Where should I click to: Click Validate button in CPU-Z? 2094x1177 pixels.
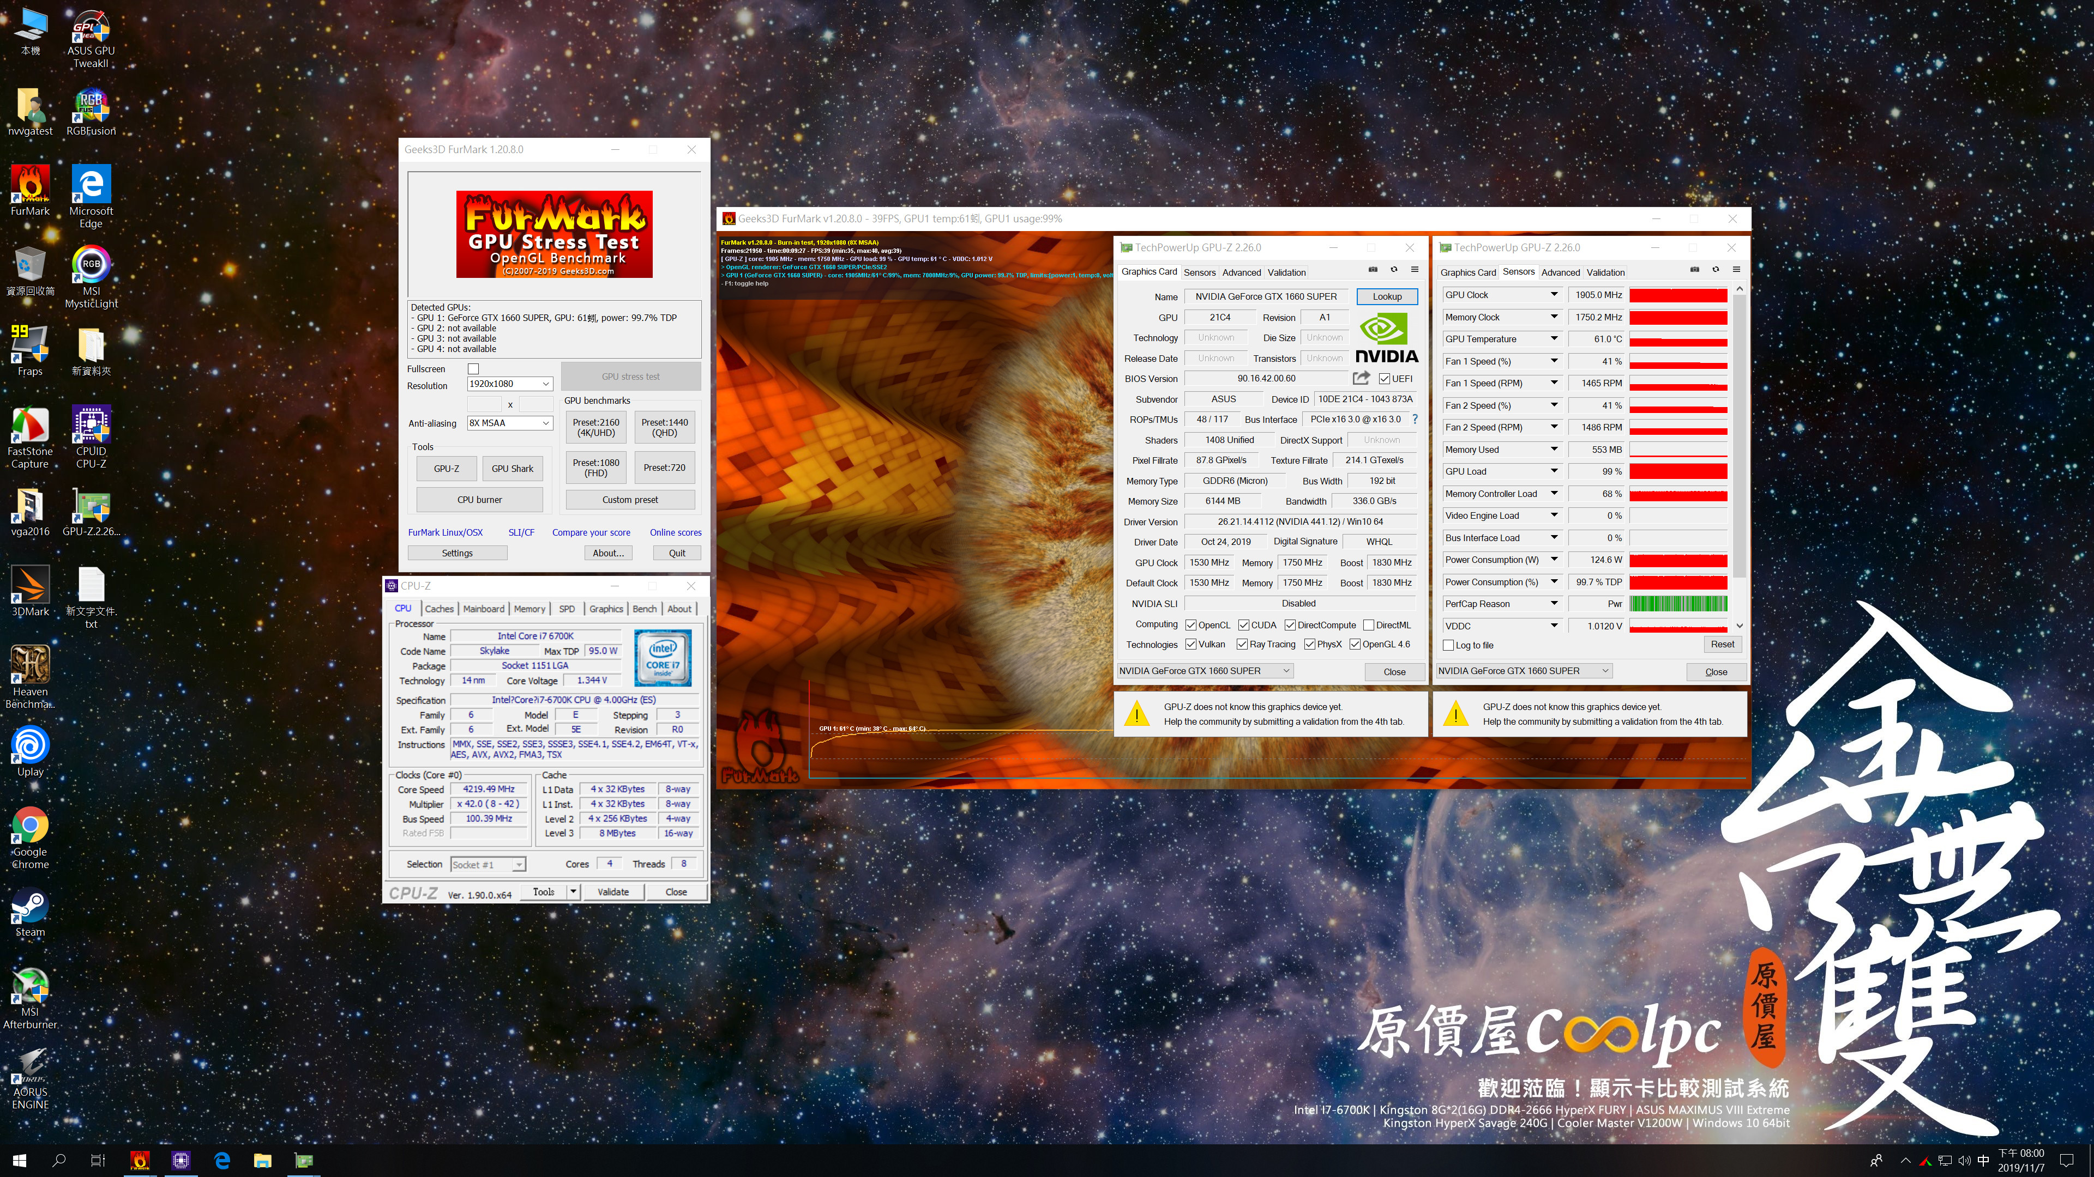pyautogui.click(x=613, y=892)
